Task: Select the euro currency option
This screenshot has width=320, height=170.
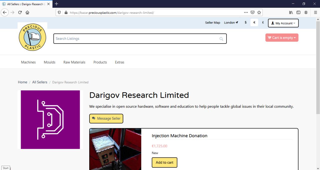Action: [x=254, y=22]
